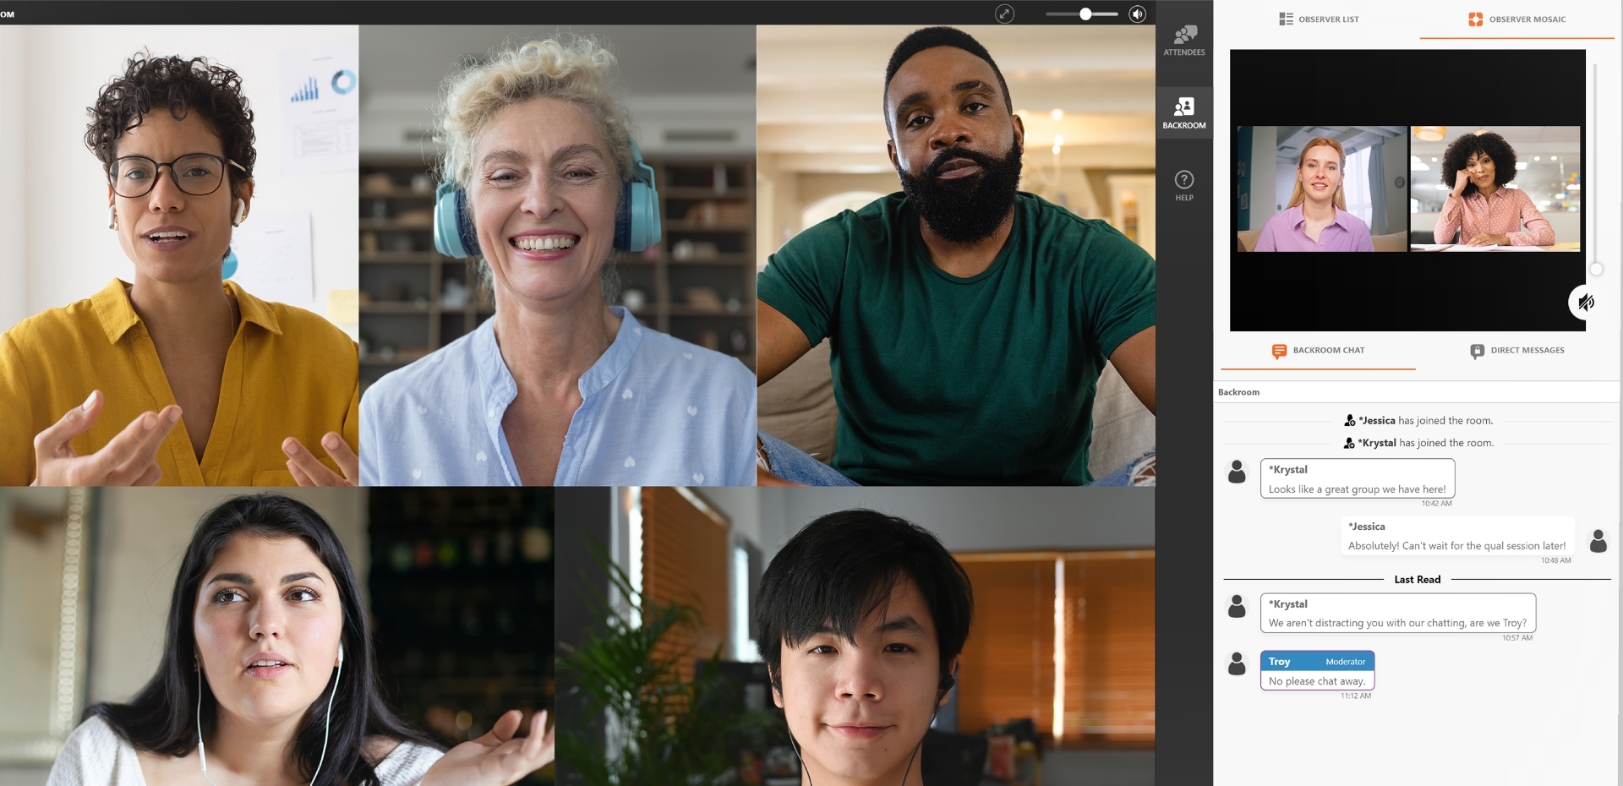Click Krystal's avatar beside her first message

click(x=1237, y=472)
